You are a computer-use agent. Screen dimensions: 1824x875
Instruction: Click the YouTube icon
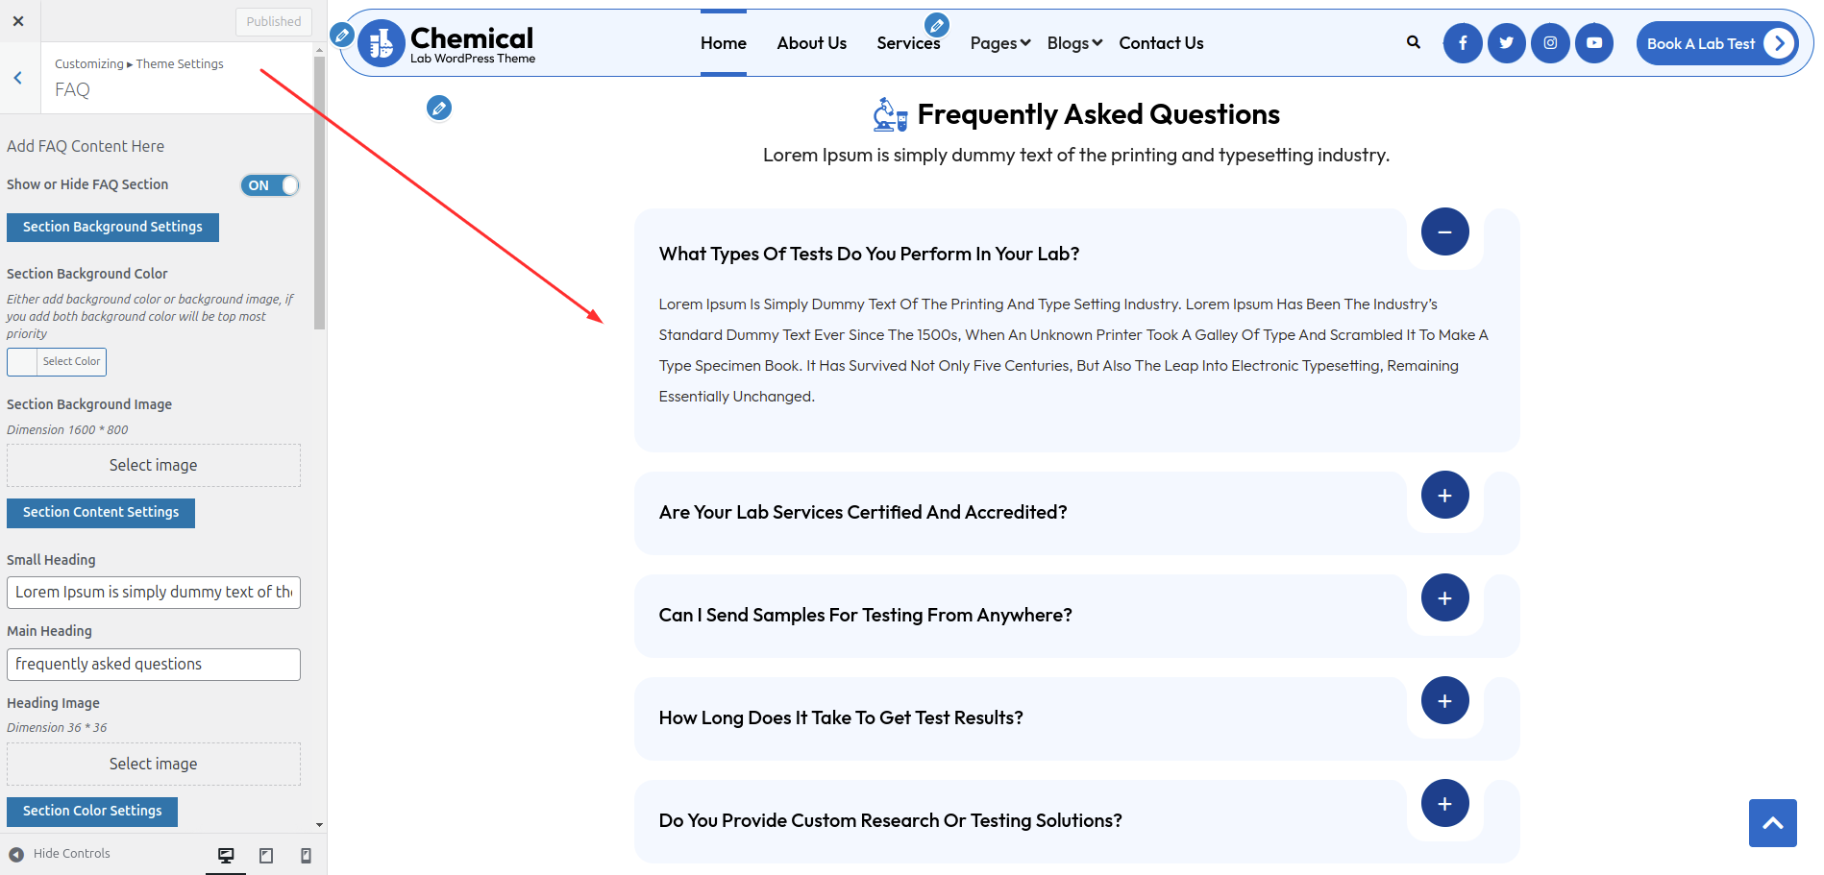(1594, 42)
